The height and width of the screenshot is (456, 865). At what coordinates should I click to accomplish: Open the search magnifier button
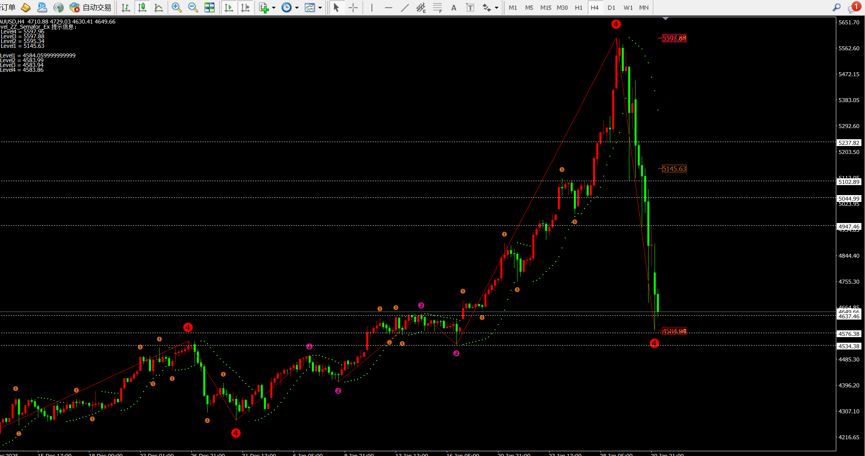[836, 7]
